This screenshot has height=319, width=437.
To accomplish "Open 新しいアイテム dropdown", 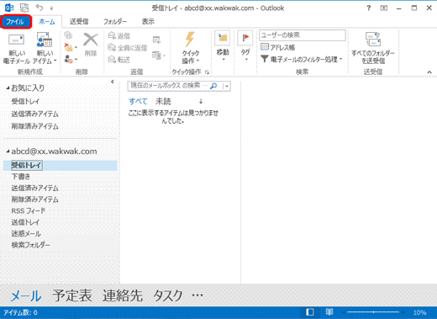I will (45, 49).
